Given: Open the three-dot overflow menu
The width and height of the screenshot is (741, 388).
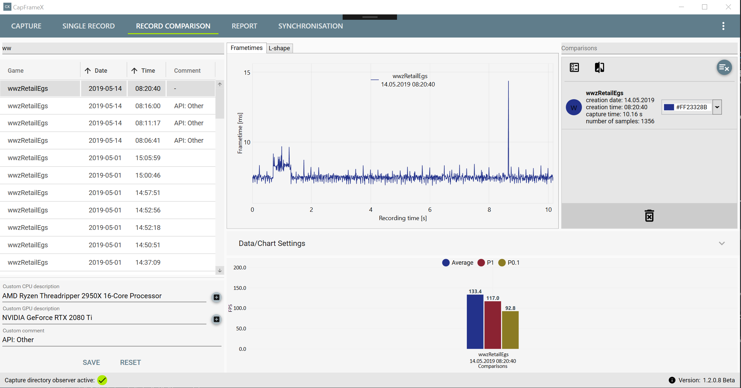Looking at the screenshot, I should click(x=723, y=26).
